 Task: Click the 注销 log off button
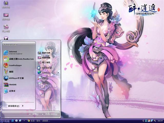pyautogui.click(x=34, y=114)
